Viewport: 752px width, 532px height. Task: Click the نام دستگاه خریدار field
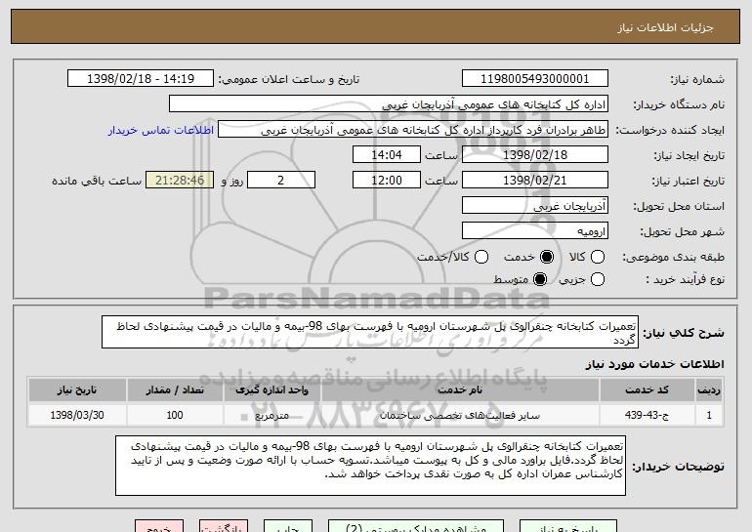pyautogui.click(x=389, y=104)
